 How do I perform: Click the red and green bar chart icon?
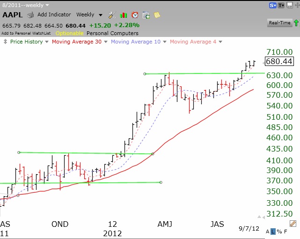pos(124,15)
